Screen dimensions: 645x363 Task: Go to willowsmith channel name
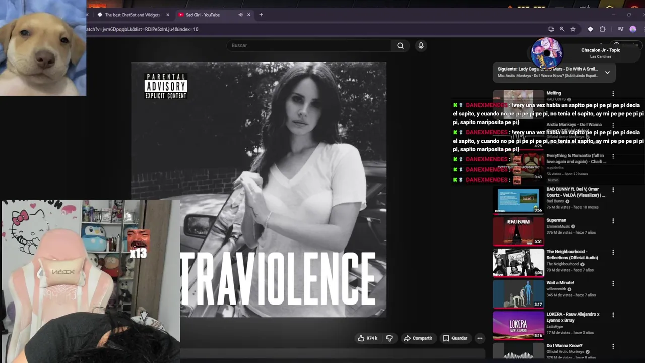557,289
